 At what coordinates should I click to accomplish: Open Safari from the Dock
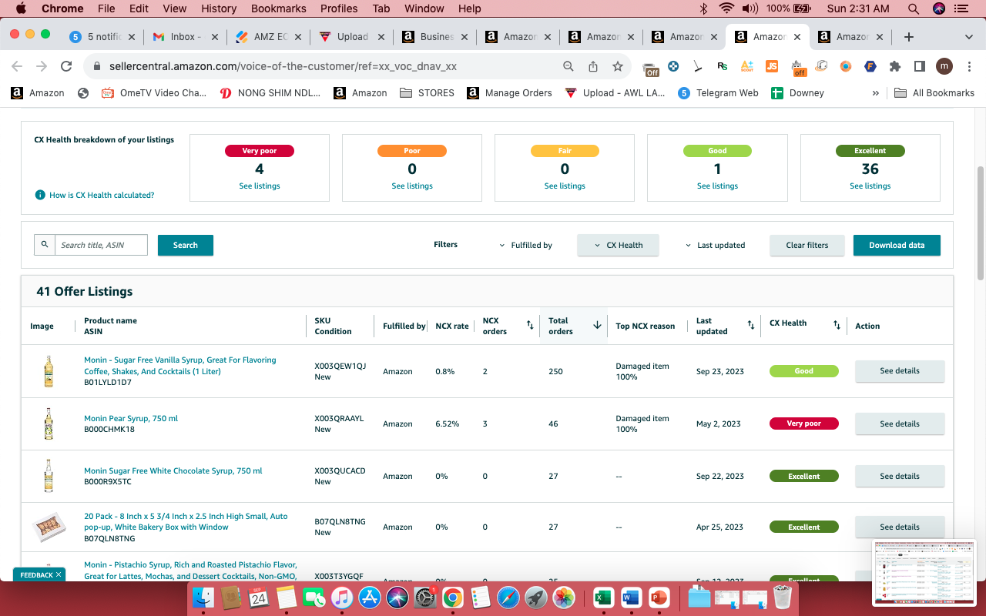click(508, 598)
